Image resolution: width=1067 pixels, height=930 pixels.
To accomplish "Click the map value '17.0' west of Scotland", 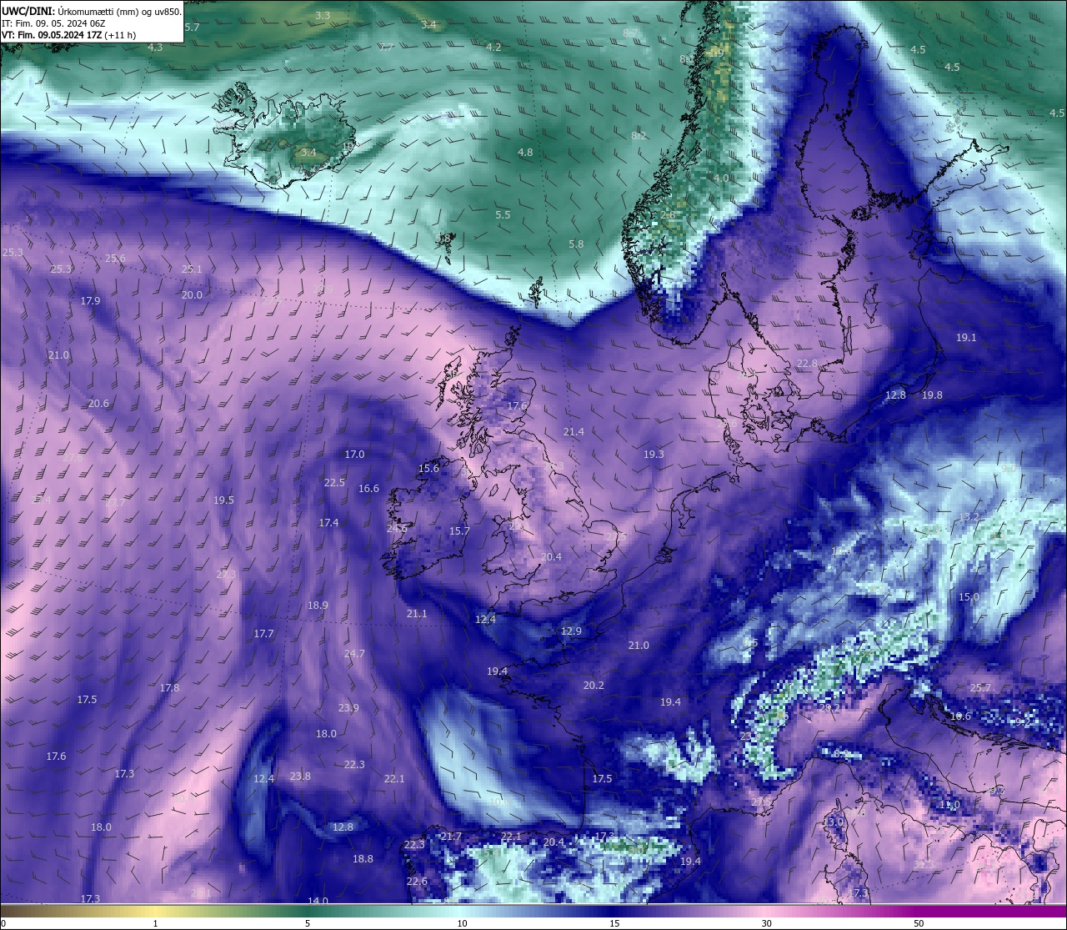I will click(354, 455).
